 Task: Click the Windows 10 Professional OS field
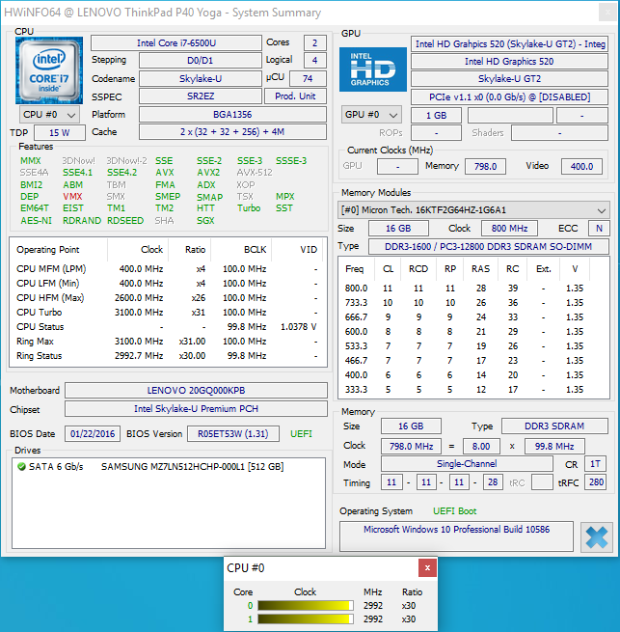coord(456,536)
